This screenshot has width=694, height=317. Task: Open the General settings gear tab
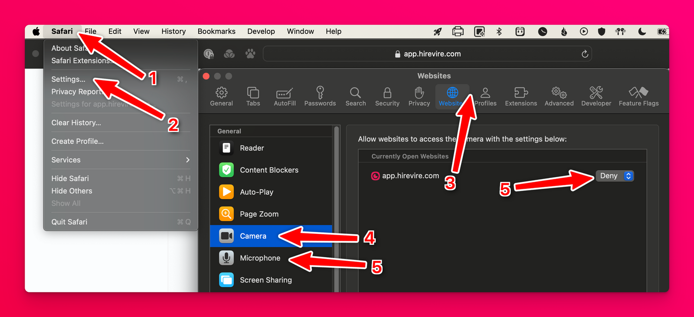pos(221,96)
